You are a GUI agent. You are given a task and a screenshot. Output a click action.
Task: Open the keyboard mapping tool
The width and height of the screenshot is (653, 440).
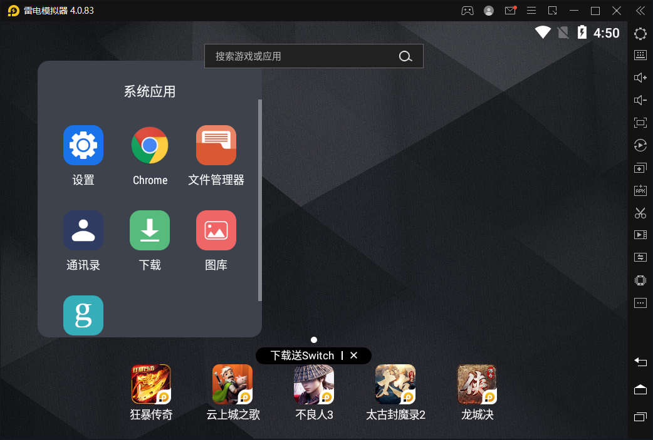tap(640, 55)
